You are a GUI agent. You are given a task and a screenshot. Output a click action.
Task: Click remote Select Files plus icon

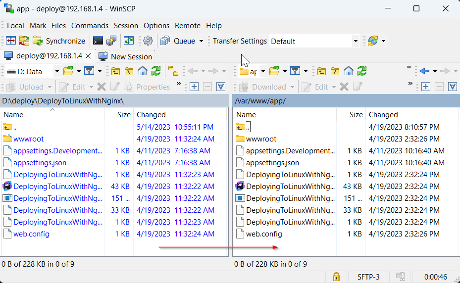pyautogui.click(x=426, y=87)
